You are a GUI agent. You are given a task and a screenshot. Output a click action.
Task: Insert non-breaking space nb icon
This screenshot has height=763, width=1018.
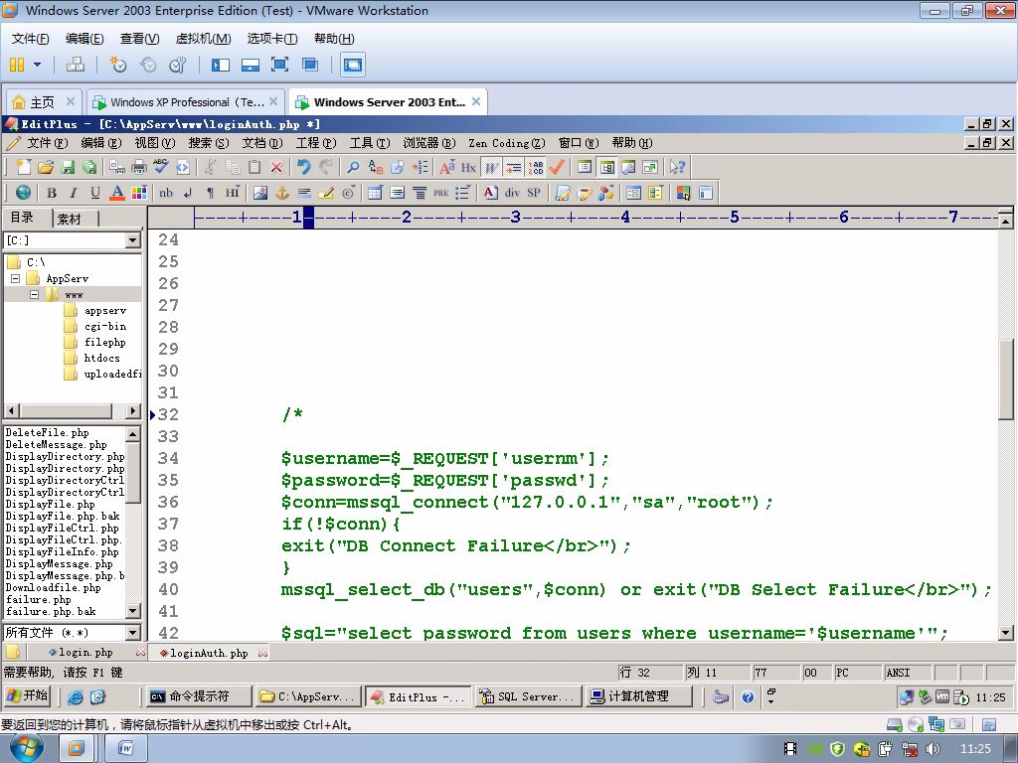(166, 192)
